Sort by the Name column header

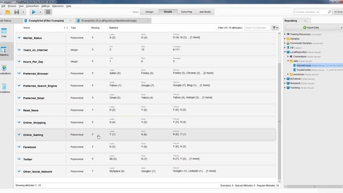pyautogui.click(x=27, y=28)
